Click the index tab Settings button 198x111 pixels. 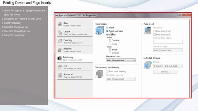coord(165,72)
